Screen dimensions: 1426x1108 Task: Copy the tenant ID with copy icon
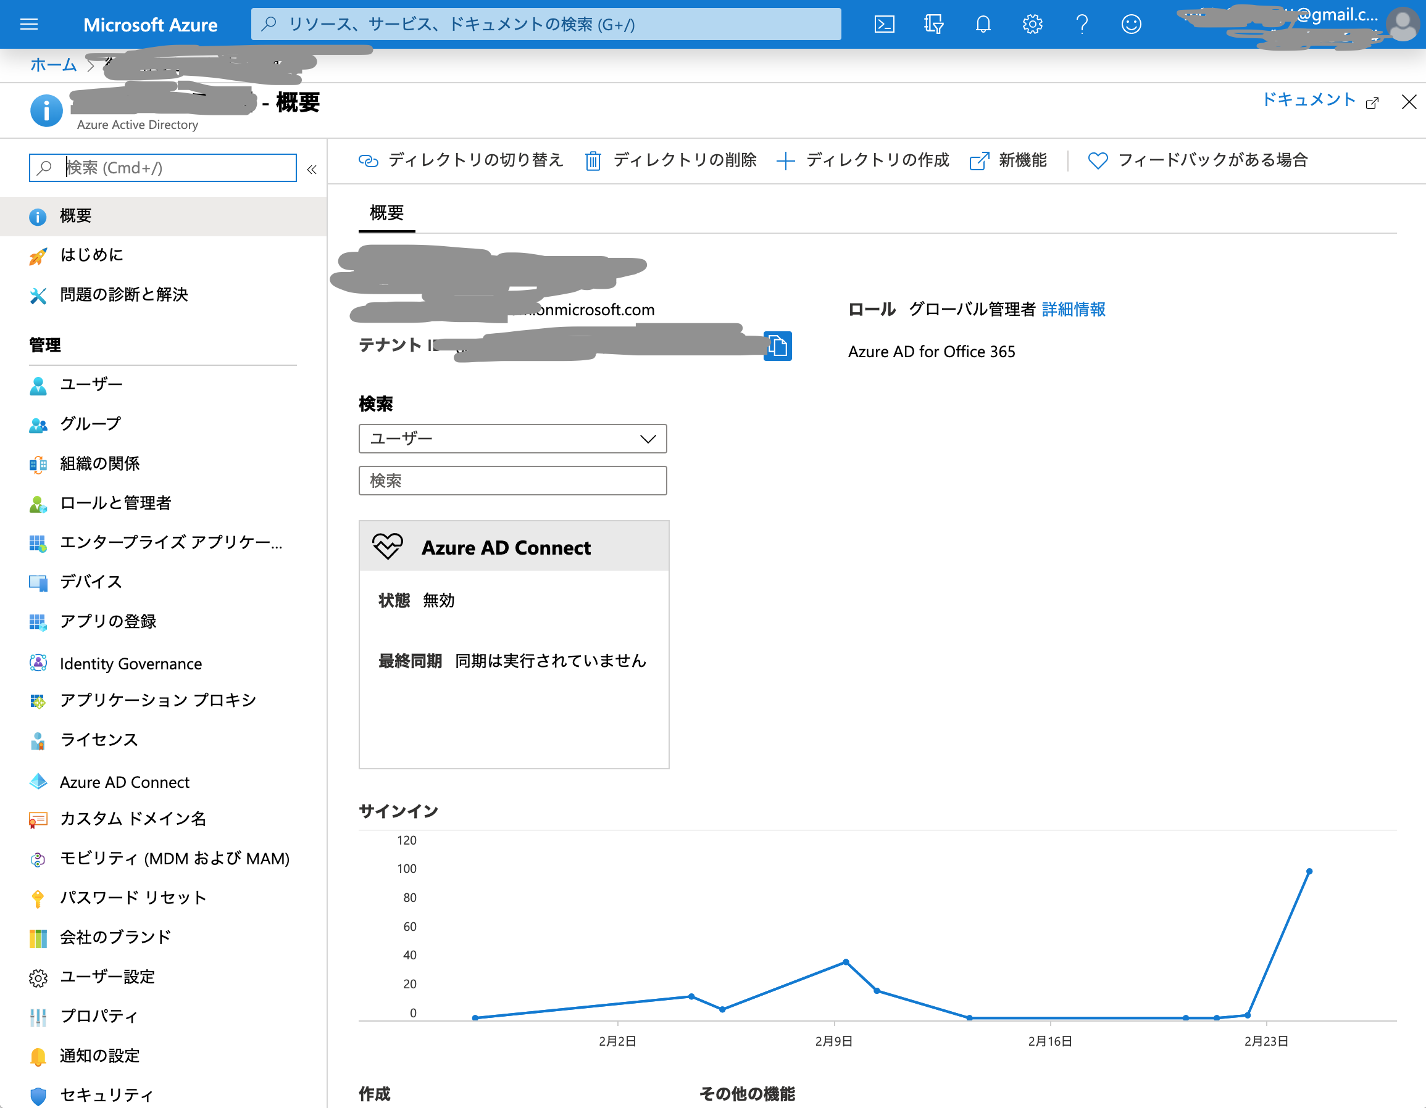click(x=778, y=345)
